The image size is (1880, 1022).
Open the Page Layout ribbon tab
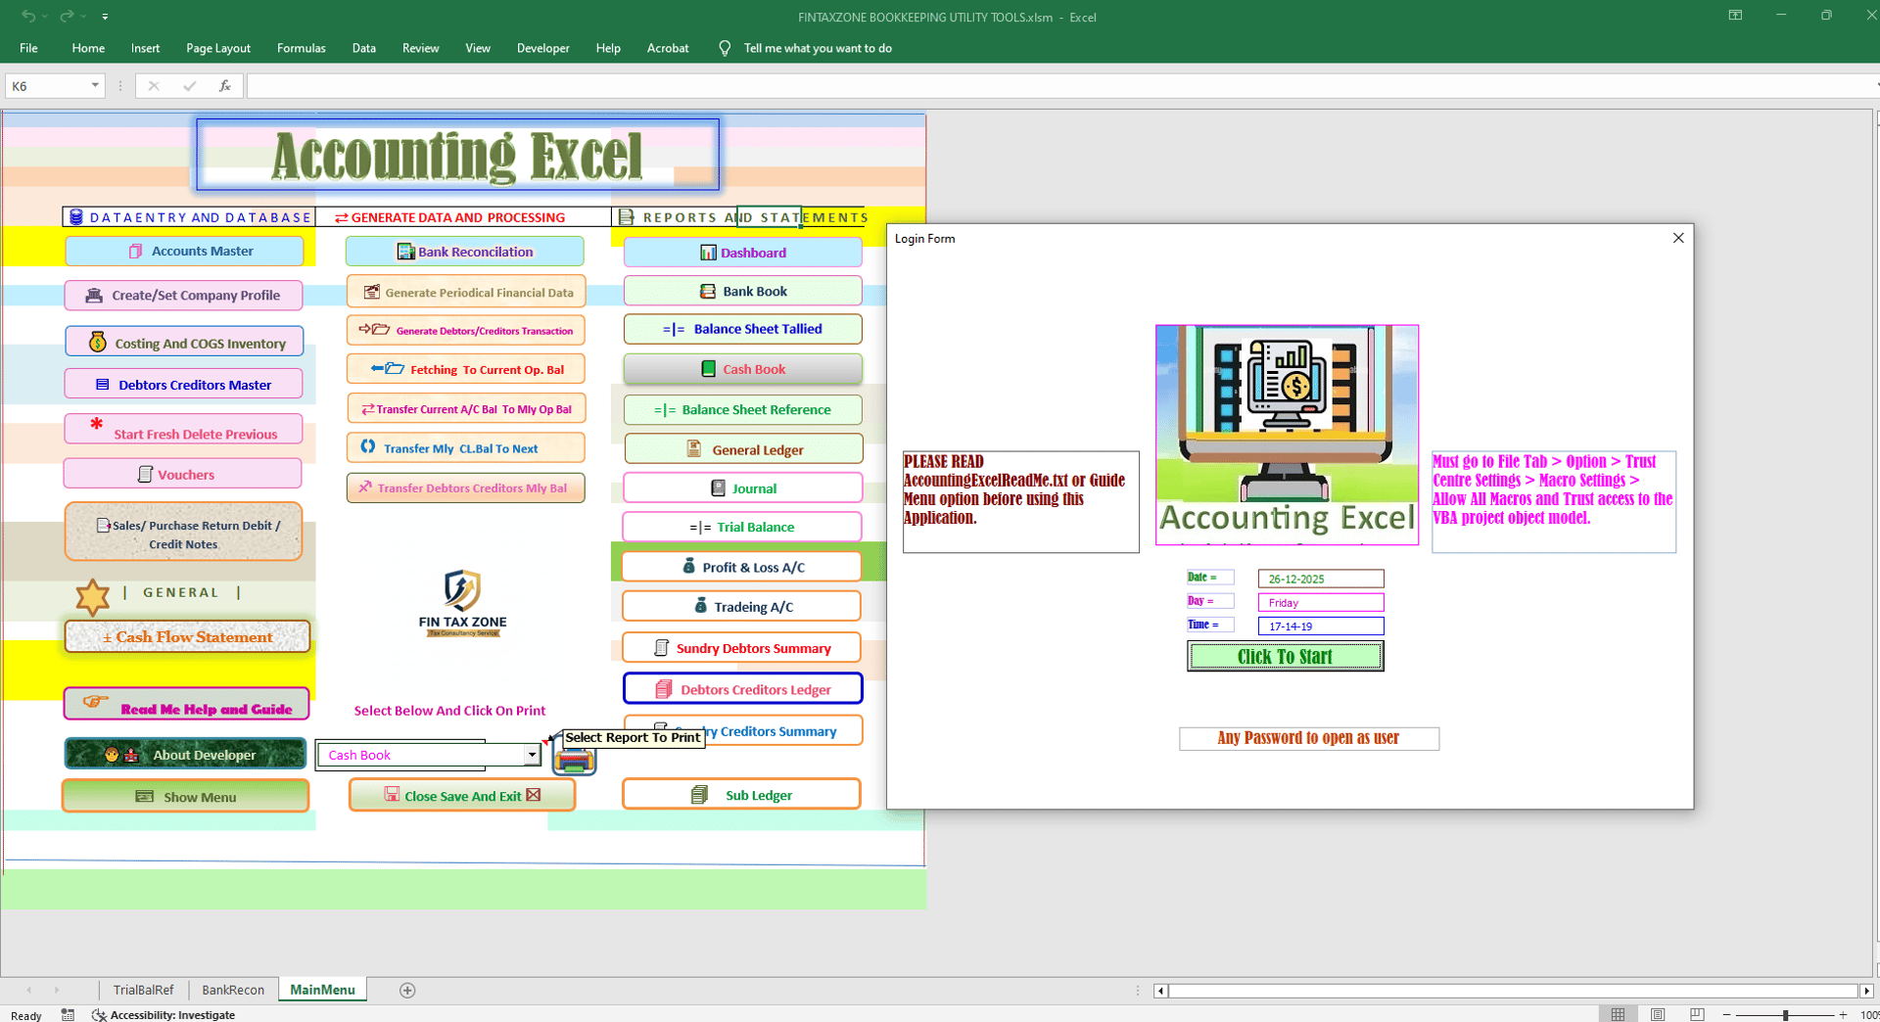pyautogui.click(x=218, y=48)
